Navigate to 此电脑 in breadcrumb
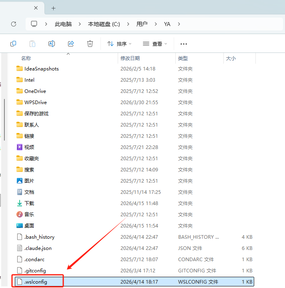285x288 pixels. coord(63,24)
